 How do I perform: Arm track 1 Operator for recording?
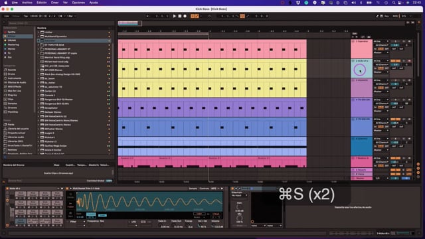(x=409, y=41)
